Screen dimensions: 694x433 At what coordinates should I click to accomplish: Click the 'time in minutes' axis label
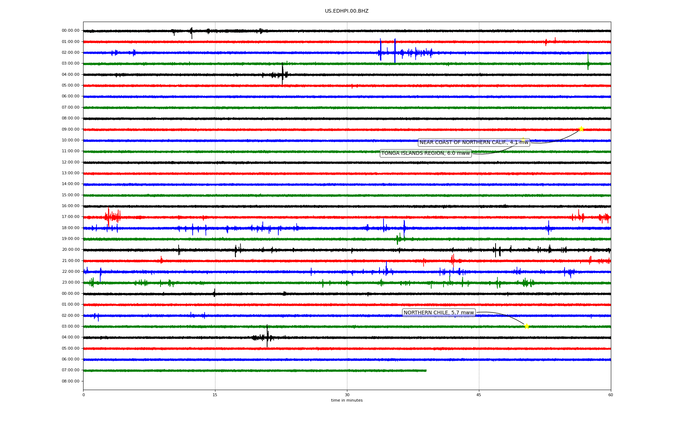click(347, 401)
